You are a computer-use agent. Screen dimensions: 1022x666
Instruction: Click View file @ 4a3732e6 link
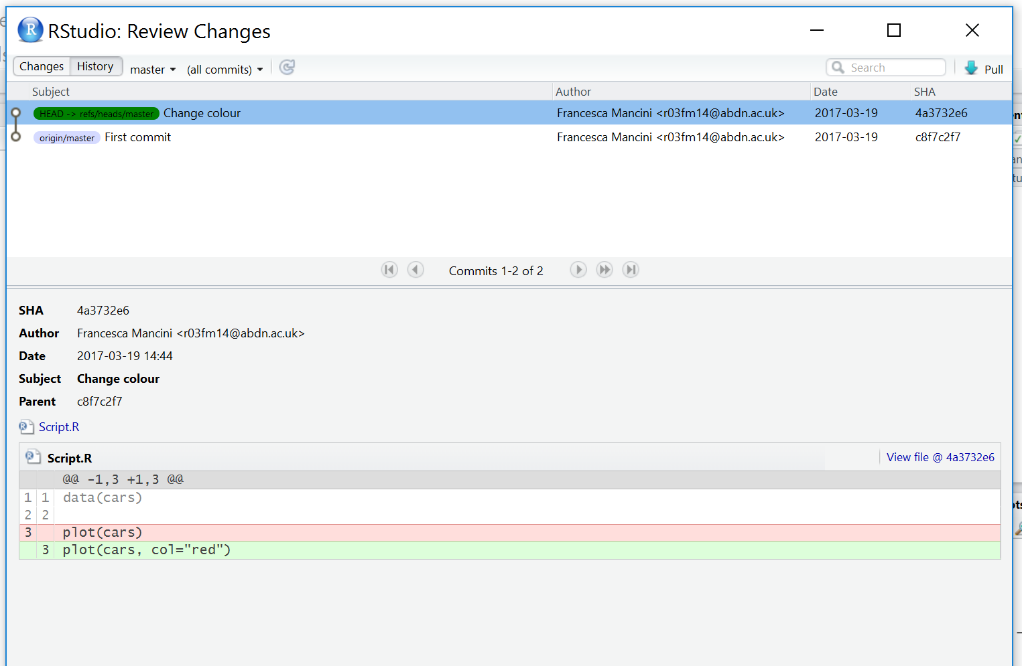tap(940, 457)
